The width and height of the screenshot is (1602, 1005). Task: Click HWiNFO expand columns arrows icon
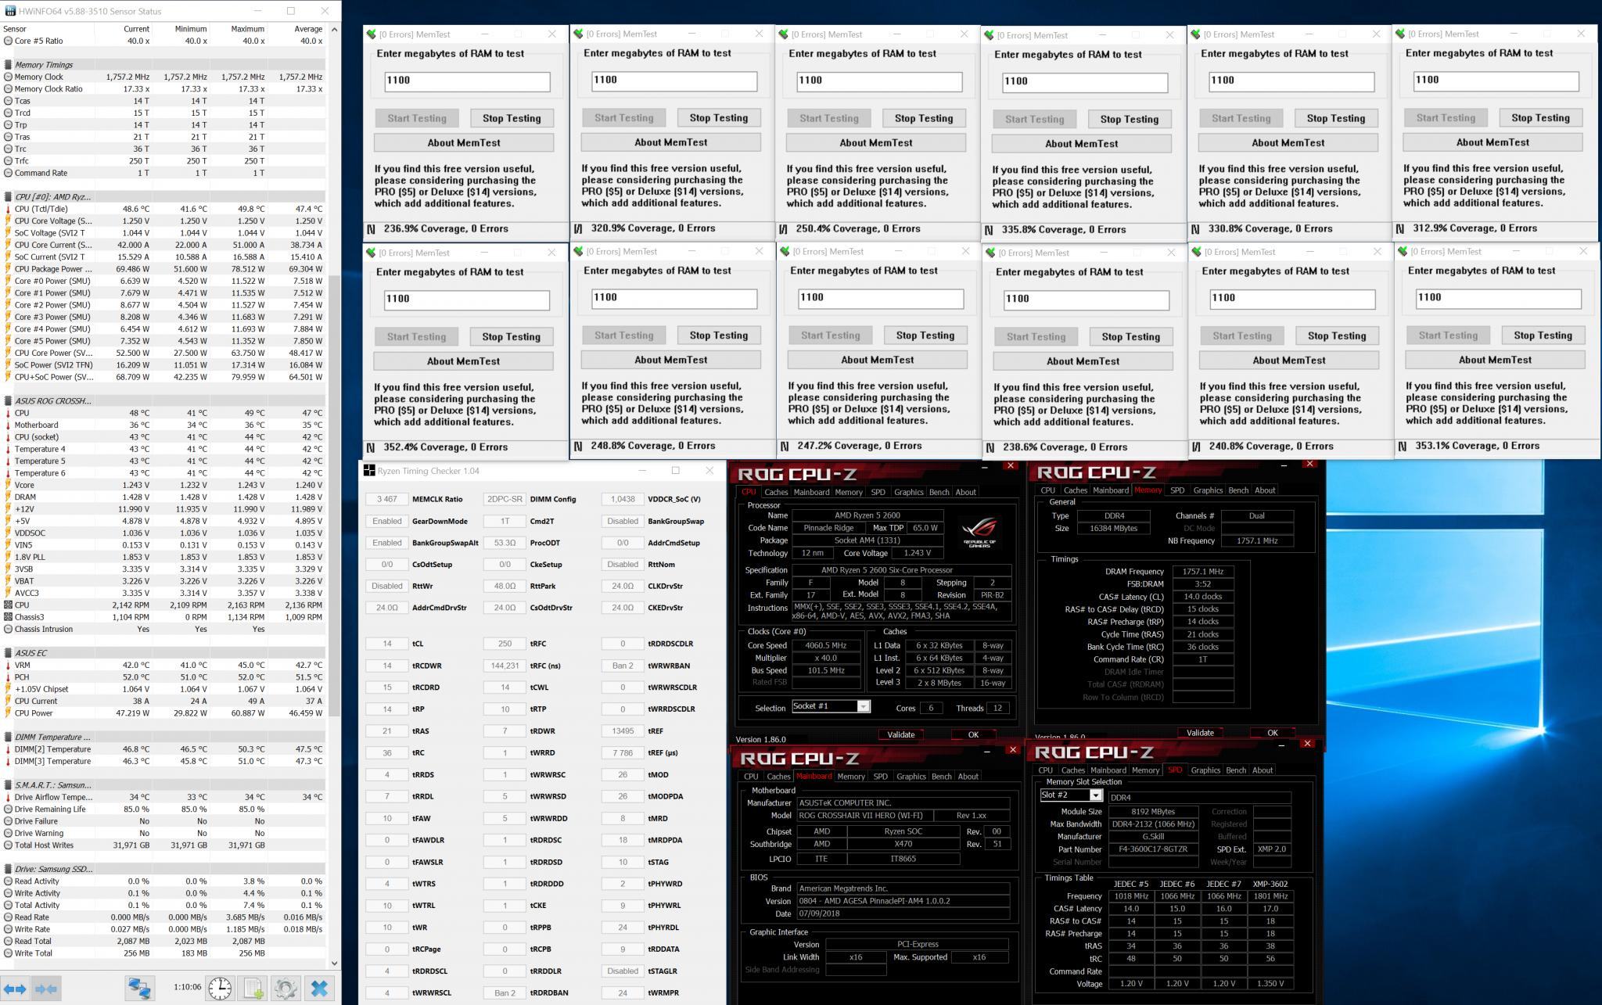pos(16,989)
